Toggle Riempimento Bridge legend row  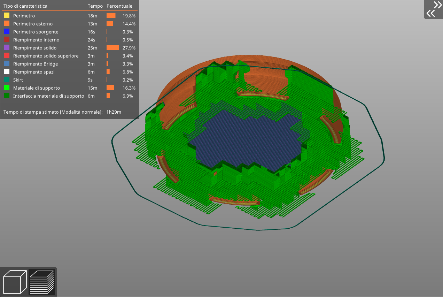click(69, 64)
